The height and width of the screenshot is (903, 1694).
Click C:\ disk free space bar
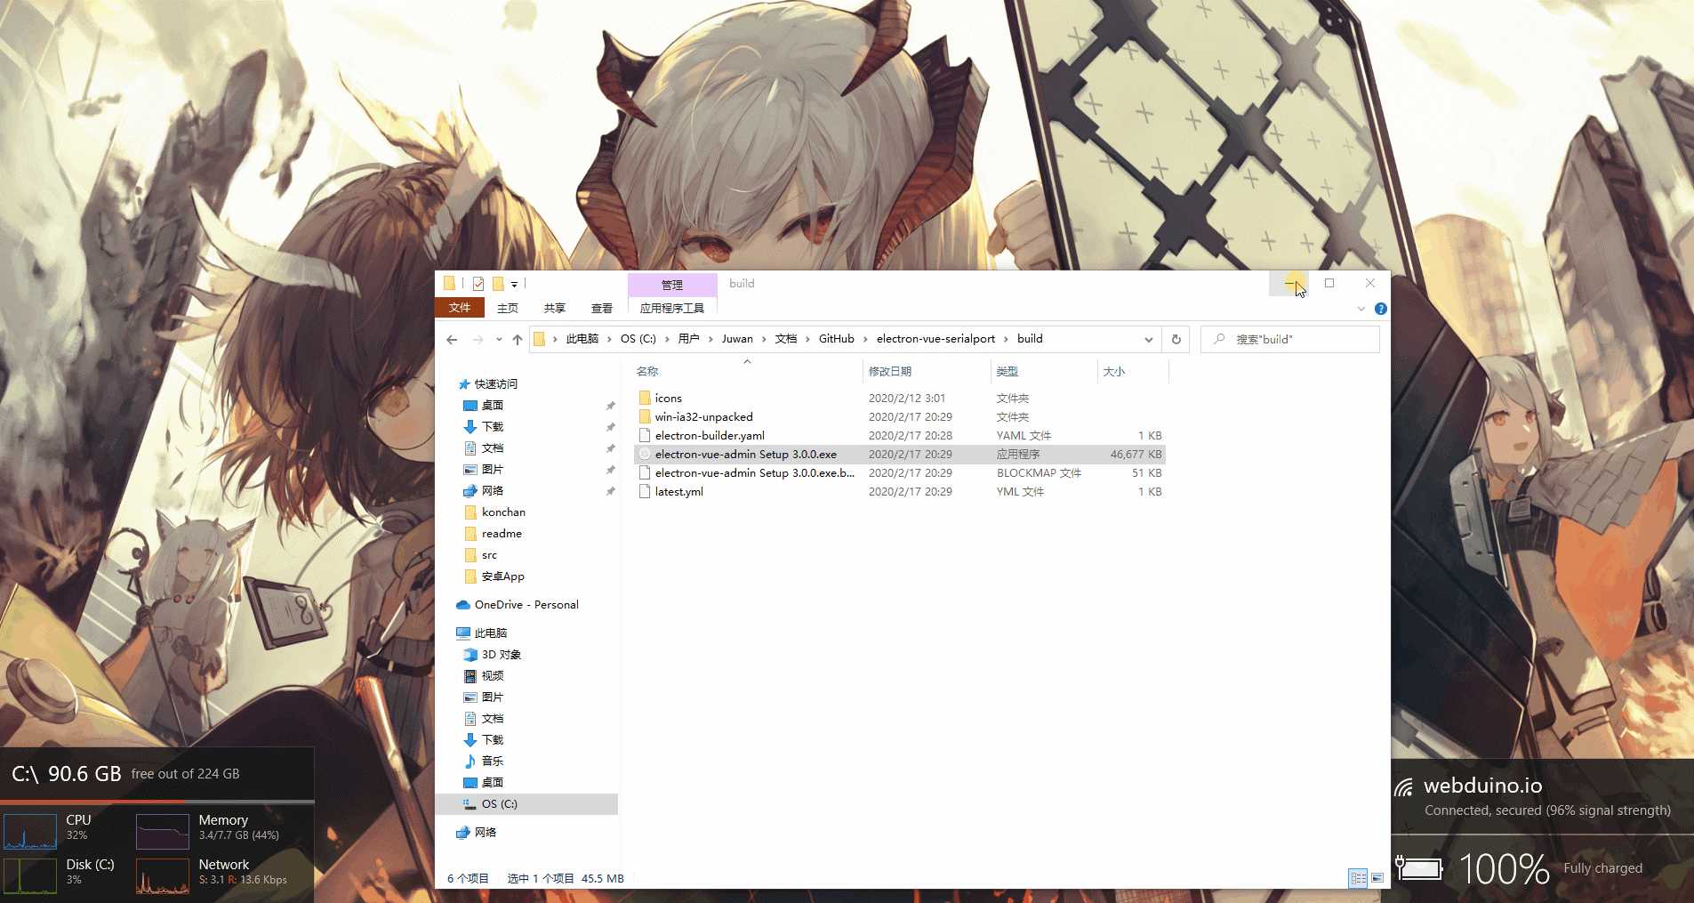click(157, 802)
